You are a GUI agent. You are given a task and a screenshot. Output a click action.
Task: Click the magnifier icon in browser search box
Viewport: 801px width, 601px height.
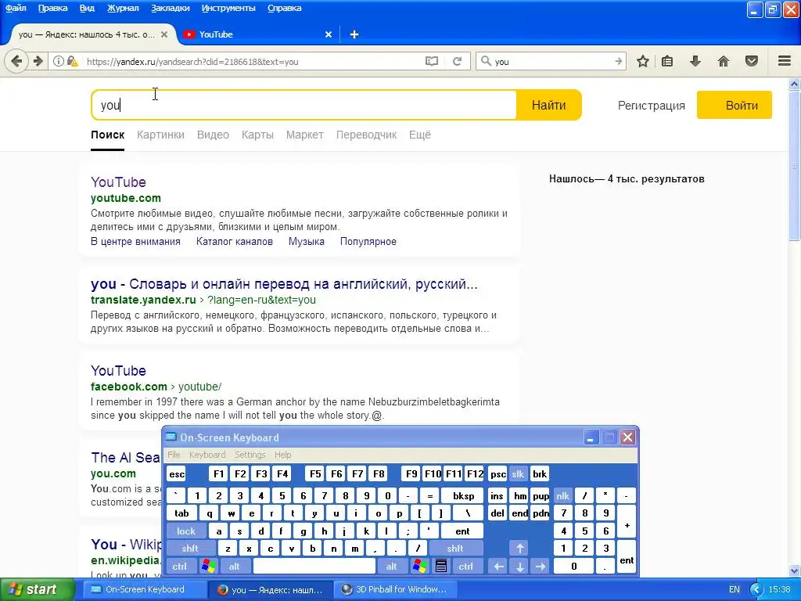pos(486,61)
